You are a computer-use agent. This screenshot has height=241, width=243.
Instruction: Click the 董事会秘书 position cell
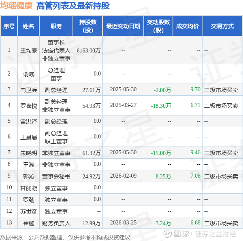coord(56,176)
